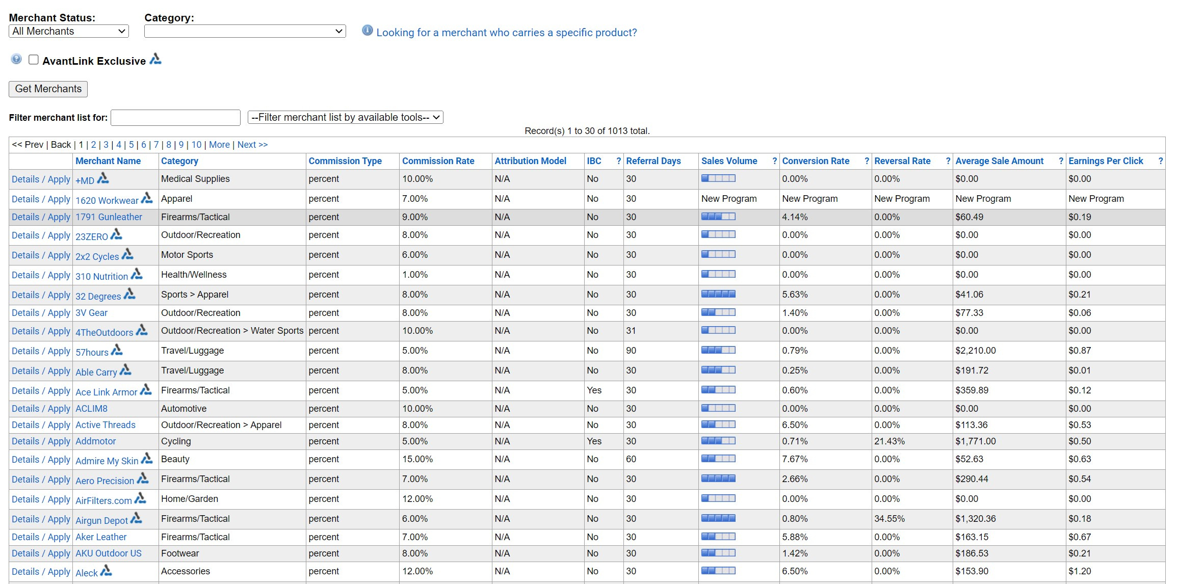Sort by Attribution Model column header
The height and width of the screenshot is (584, 1178).
point(531,161)
